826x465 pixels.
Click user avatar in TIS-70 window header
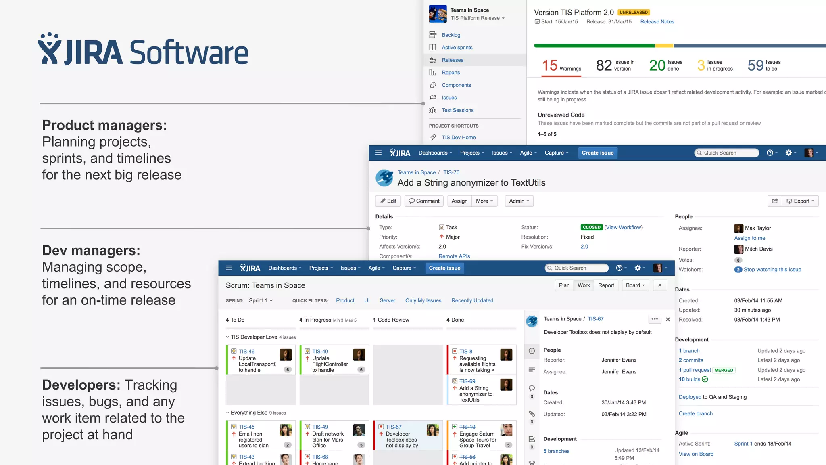click(x=809, y=153)
